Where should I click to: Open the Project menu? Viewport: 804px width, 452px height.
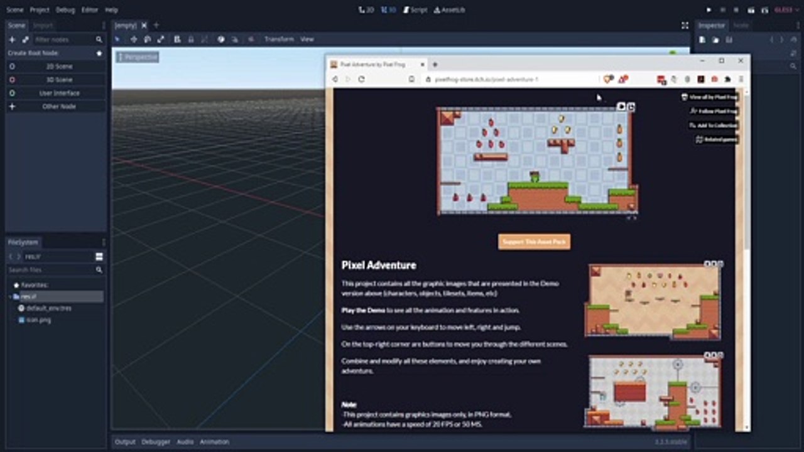click(40, 10)
